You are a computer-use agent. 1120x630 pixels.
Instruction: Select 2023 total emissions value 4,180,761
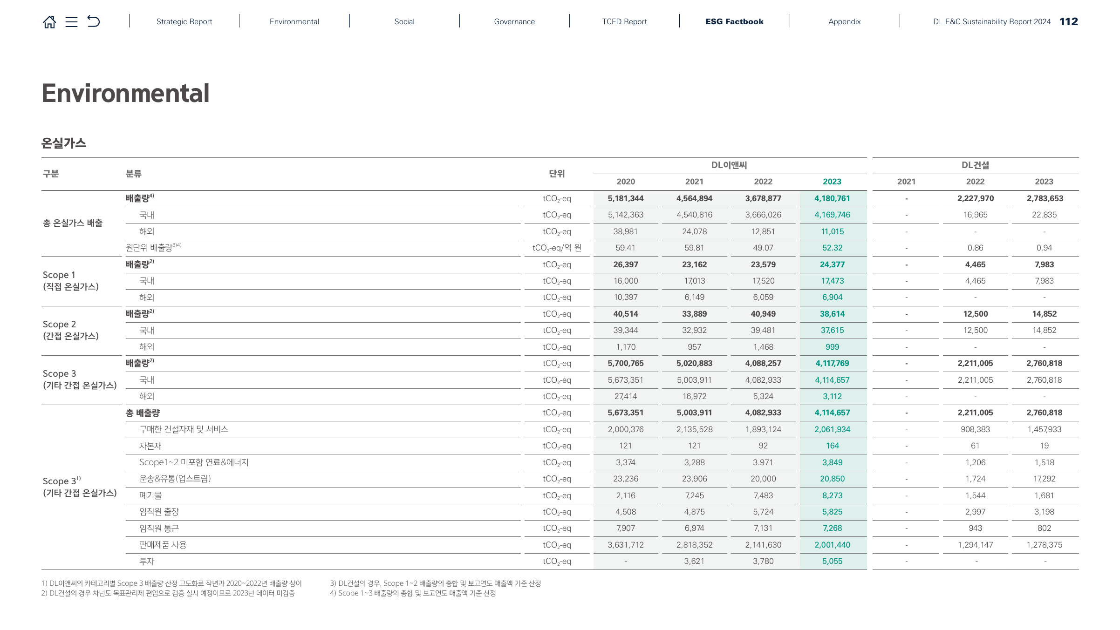[x=832, y=198]
